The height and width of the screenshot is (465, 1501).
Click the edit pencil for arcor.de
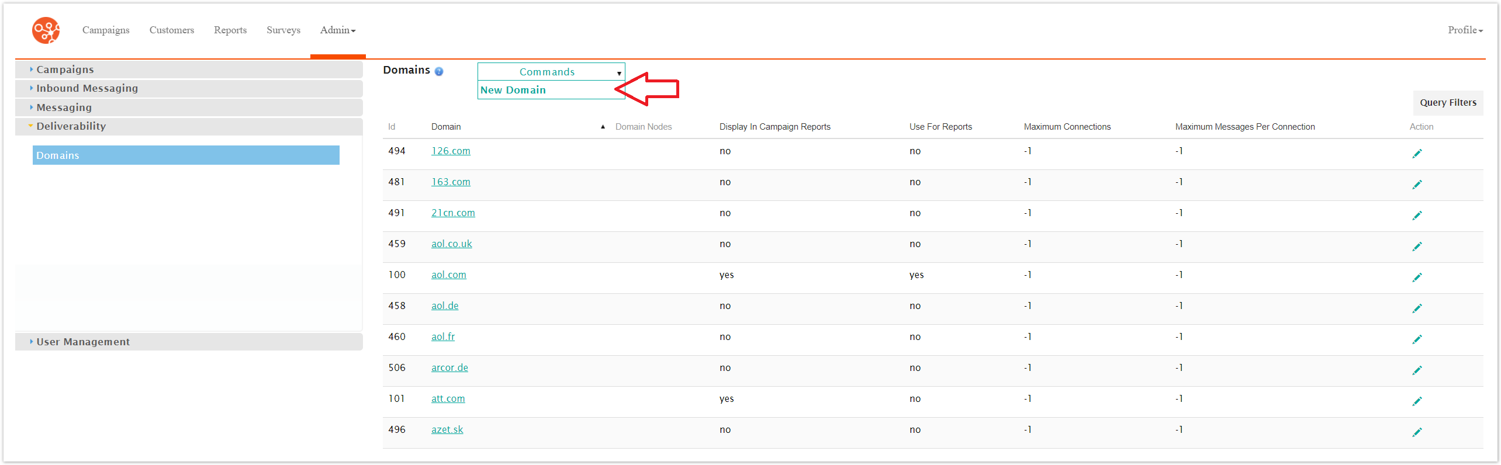click(x=1417, y=370)
